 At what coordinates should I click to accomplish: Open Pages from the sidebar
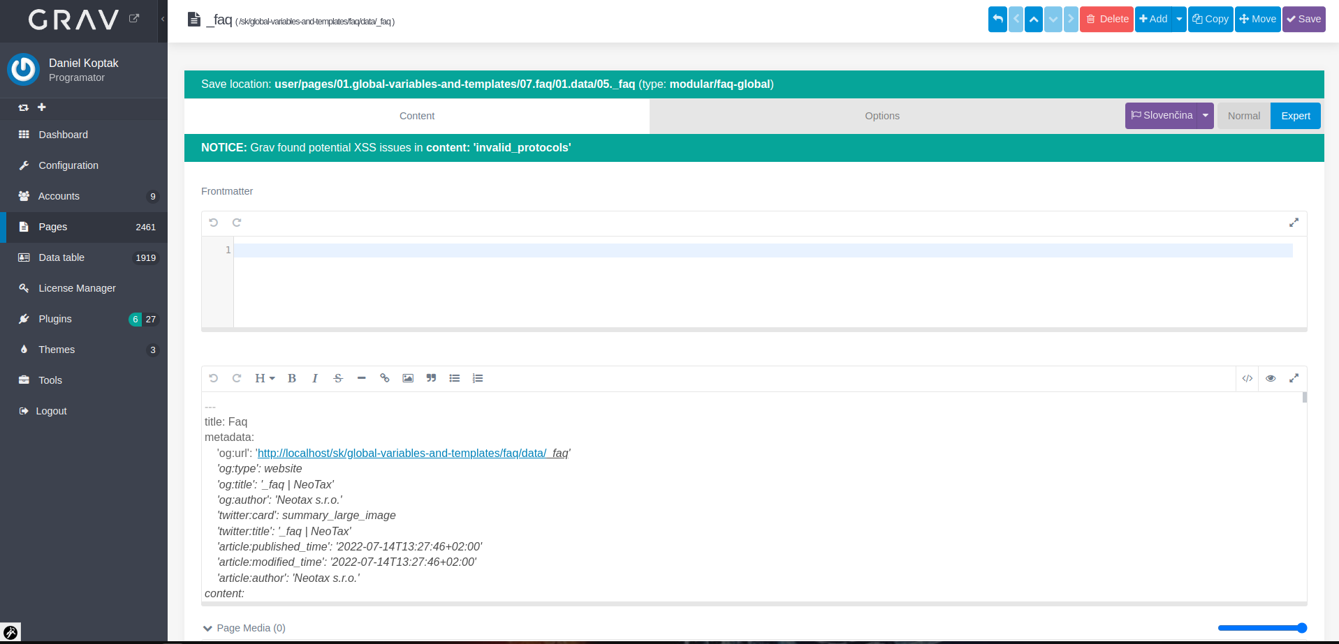tap(84, 227)
